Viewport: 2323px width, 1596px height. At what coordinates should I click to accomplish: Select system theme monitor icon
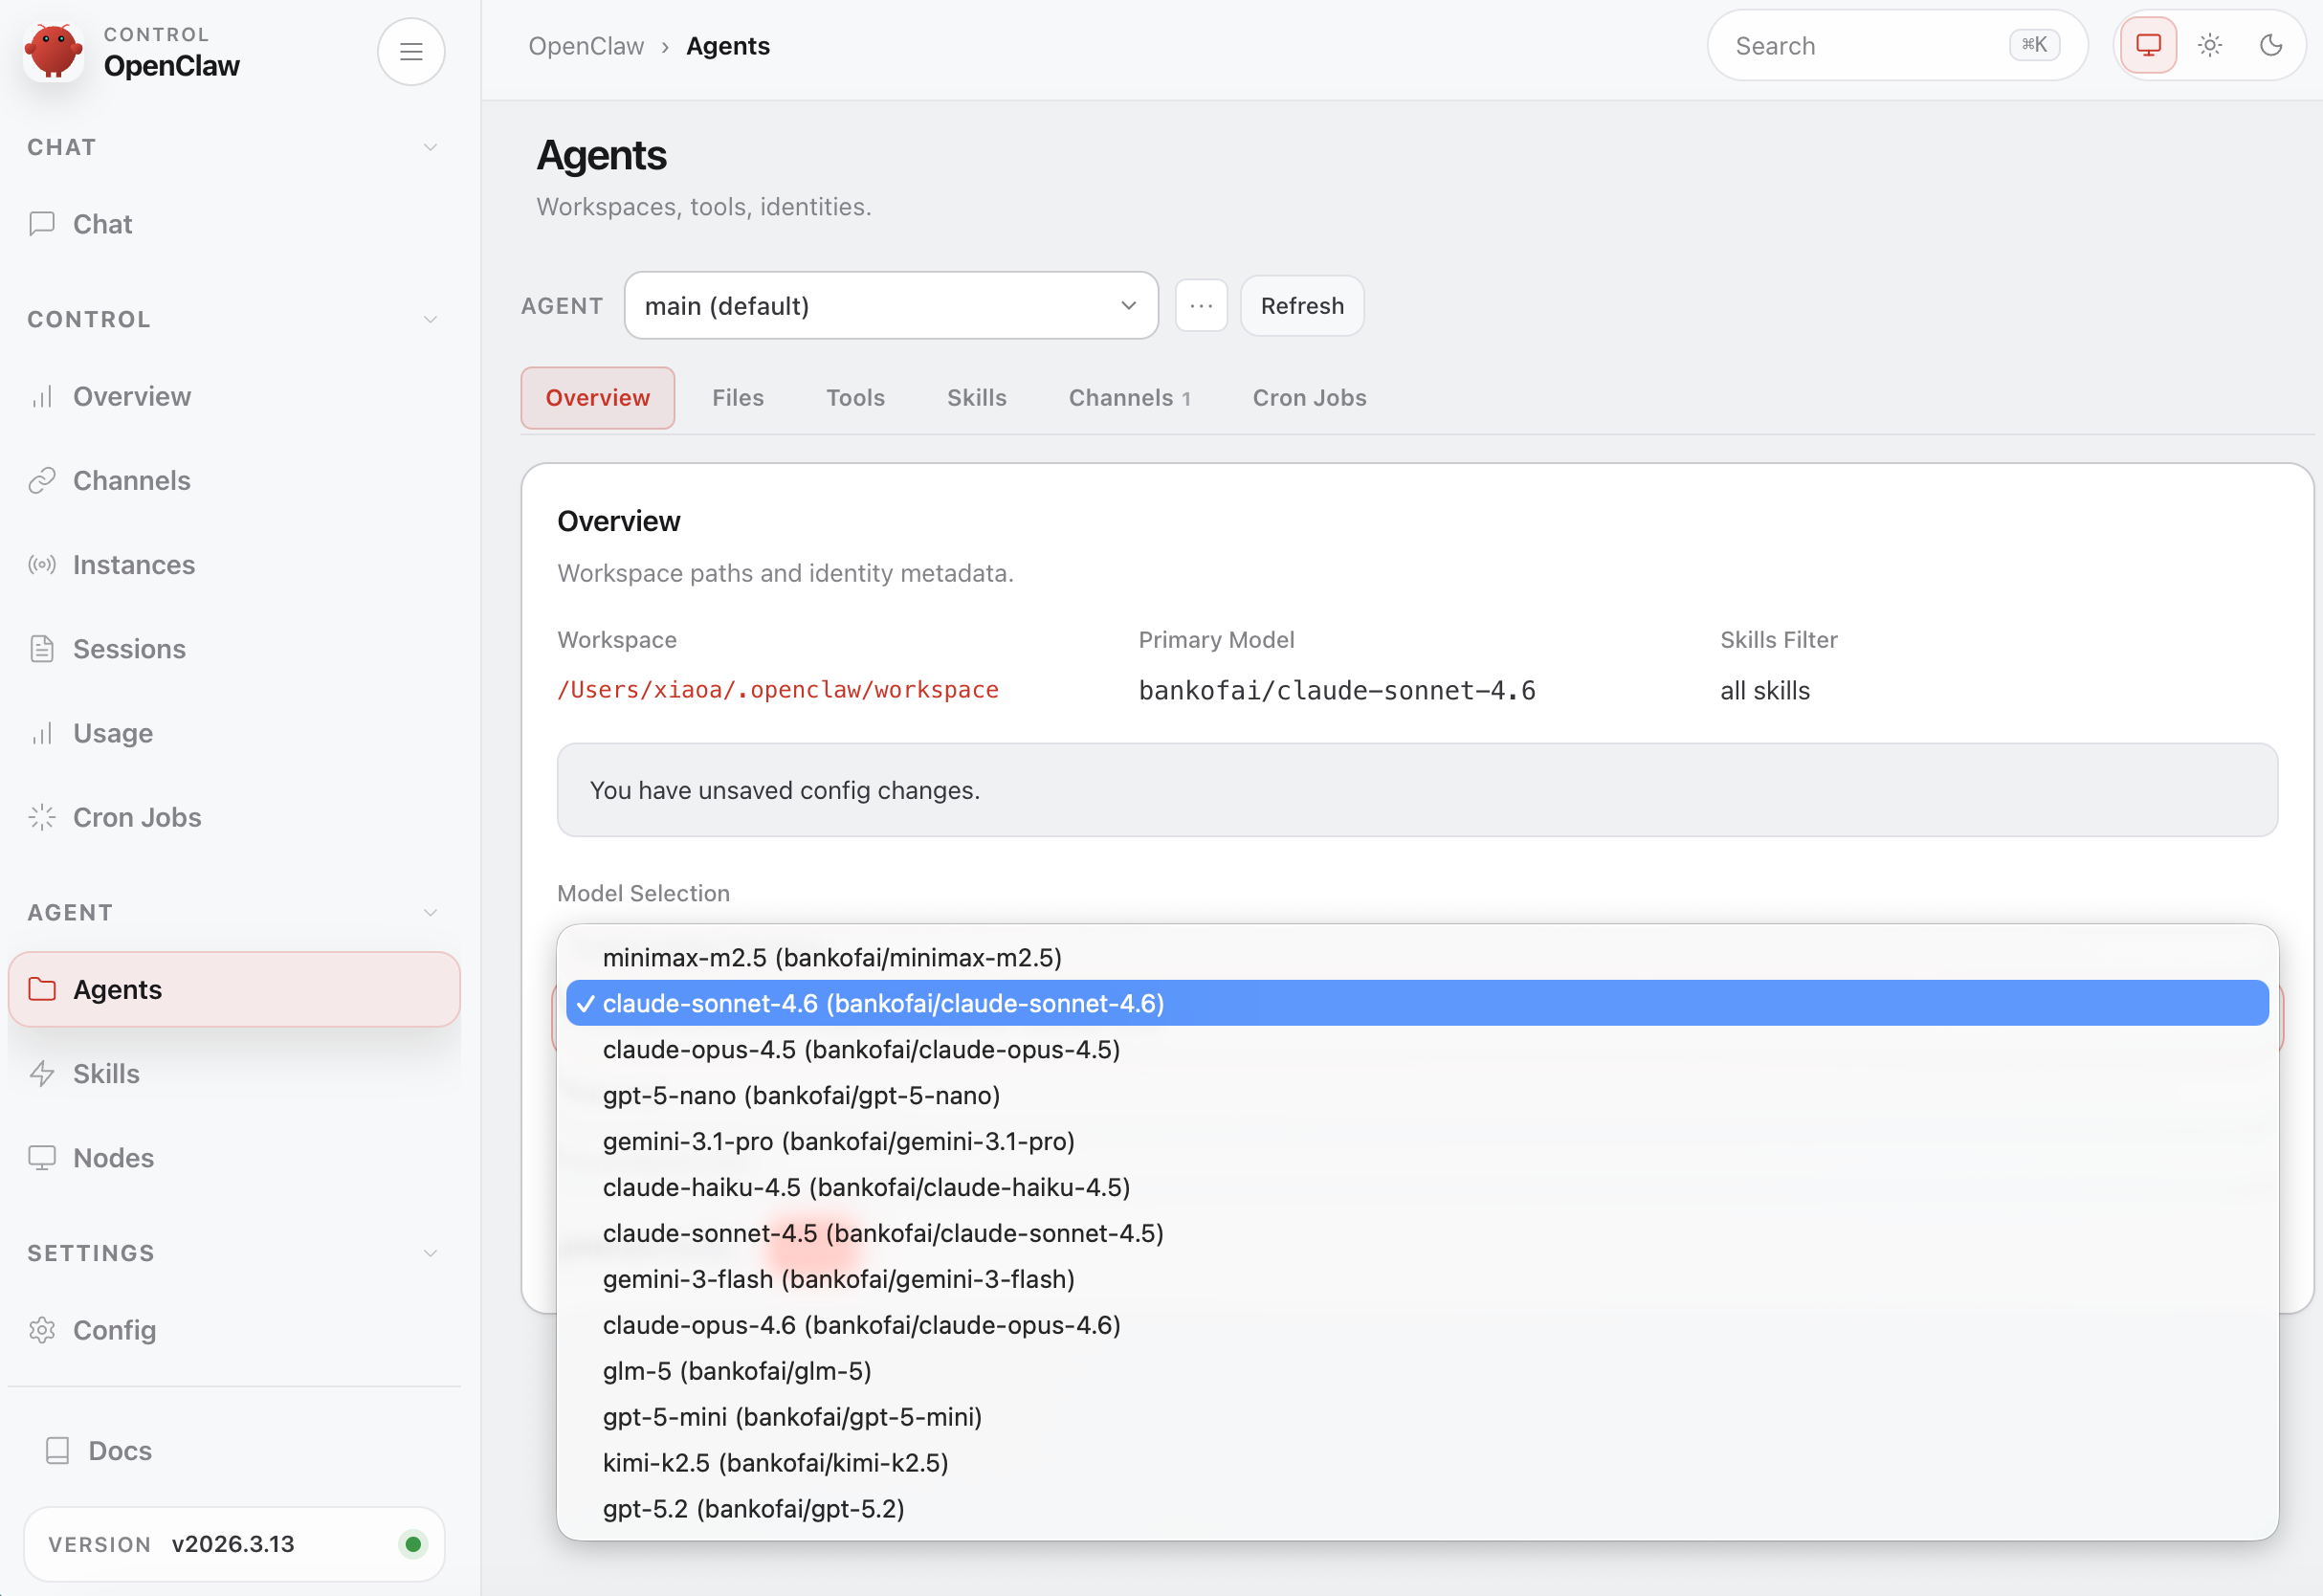2148,45
